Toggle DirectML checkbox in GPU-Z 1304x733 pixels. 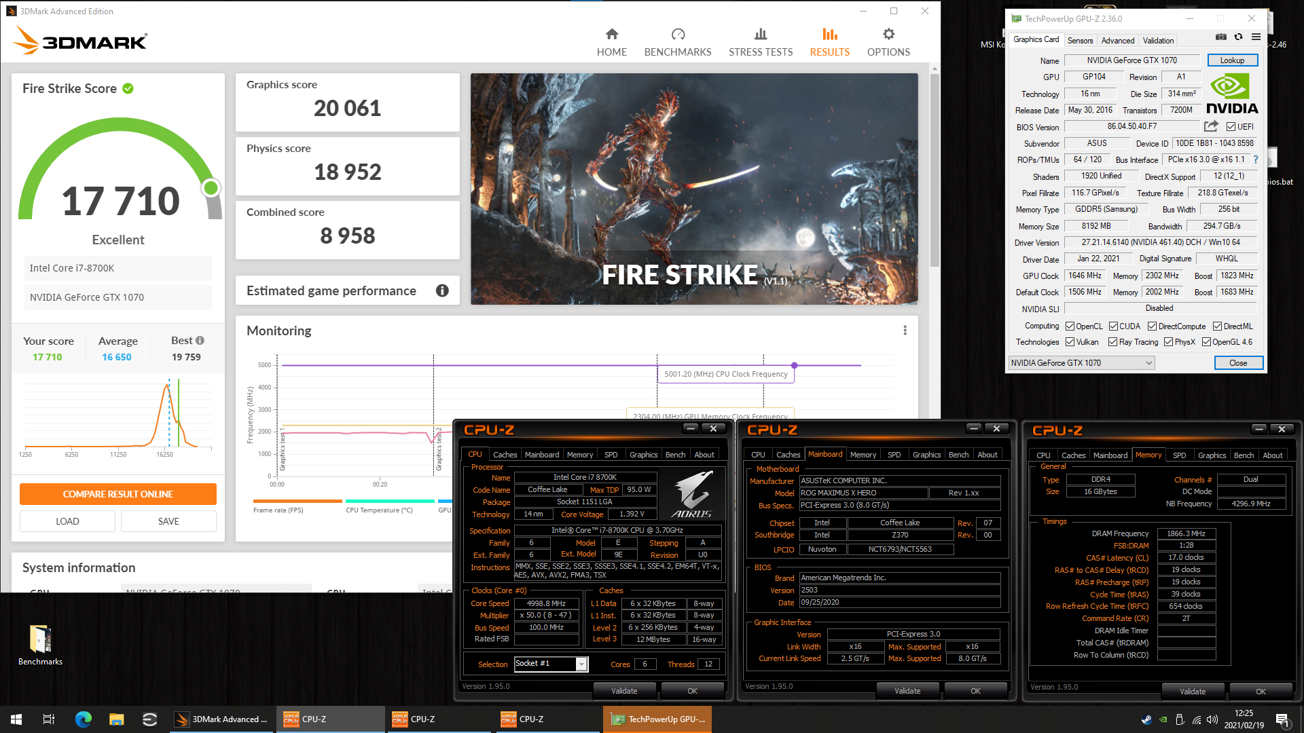(1217, 326)
